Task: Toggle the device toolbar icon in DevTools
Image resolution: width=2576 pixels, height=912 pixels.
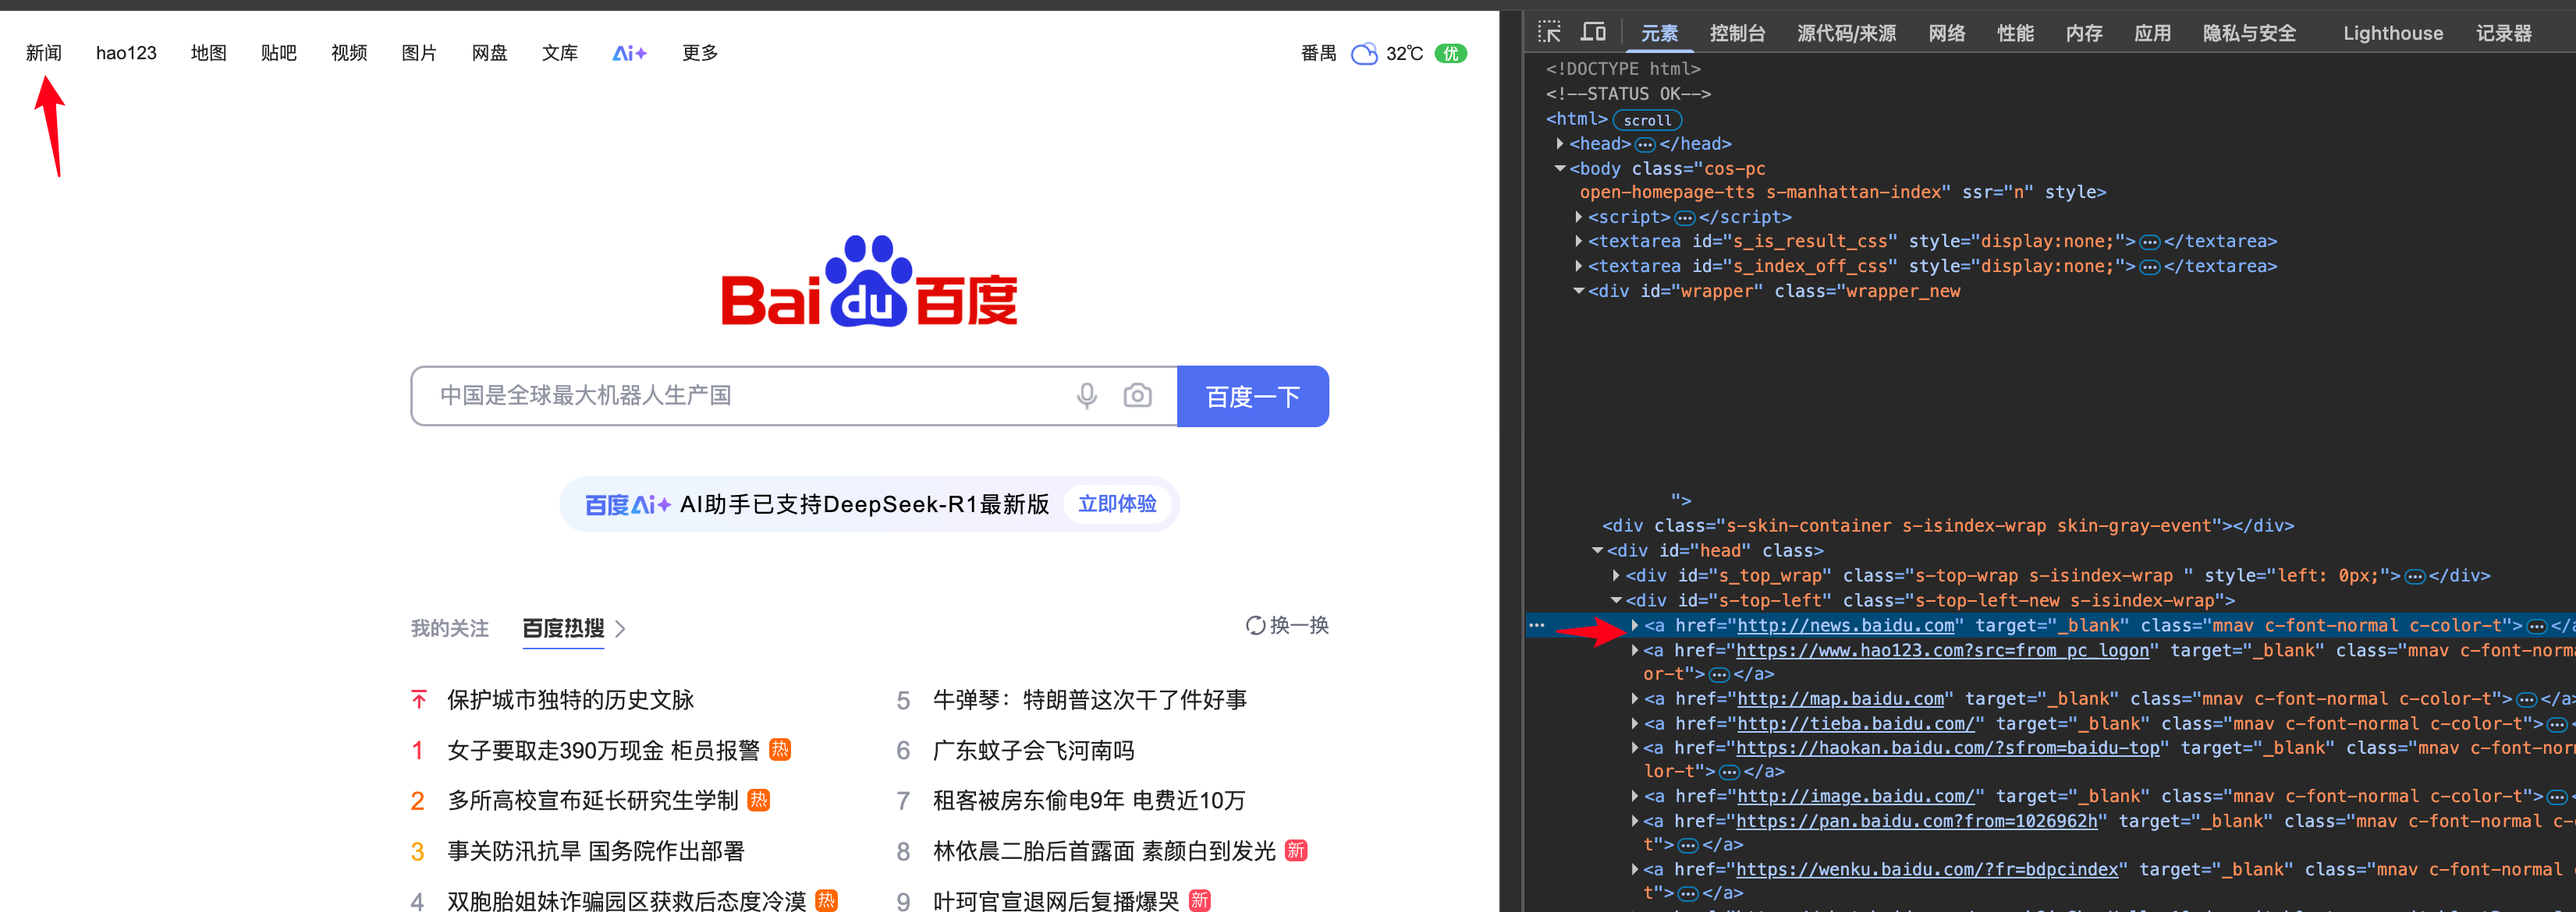Action: click(x=1592, y=32)
